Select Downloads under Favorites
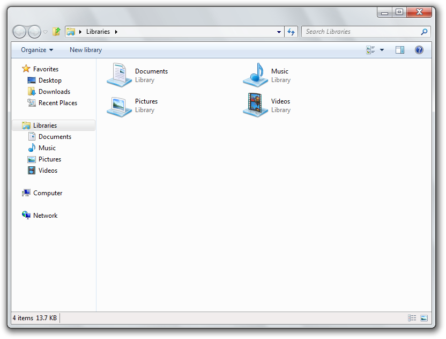 [54, 92]
